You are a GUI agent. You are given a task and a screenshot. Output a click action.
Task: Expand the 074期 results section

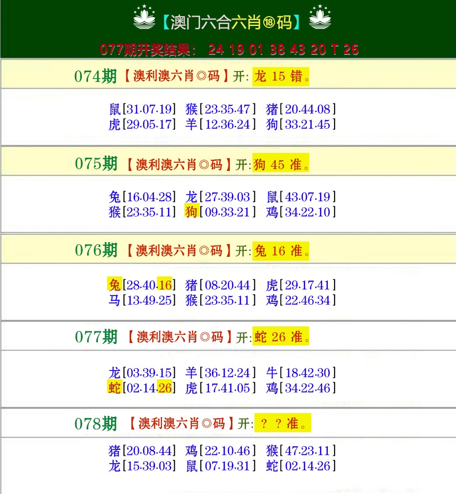[x=96, y=76]
